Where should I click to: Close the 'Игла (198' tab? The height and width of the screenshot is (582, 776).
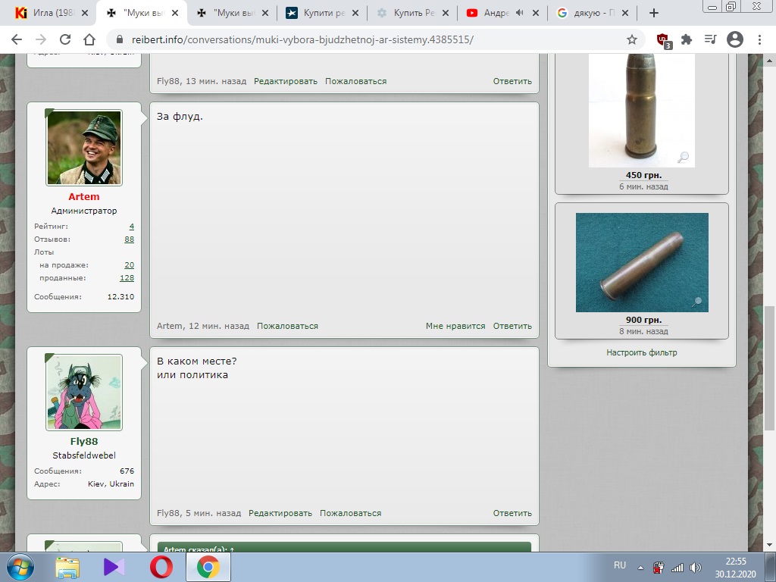click(85, 14)
